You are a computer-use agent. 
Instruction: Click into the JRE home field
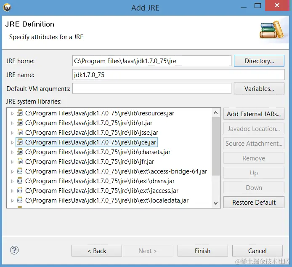coord(152,61)
